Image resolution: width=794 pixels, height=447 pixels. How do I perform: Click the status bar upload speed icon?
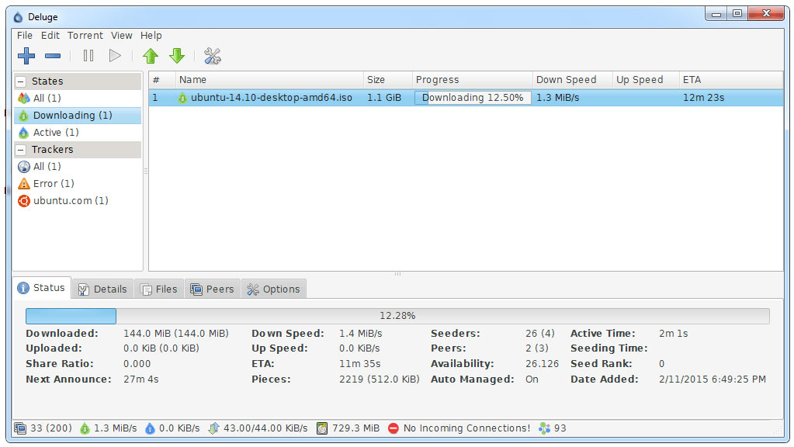click(x=150, y=429)
